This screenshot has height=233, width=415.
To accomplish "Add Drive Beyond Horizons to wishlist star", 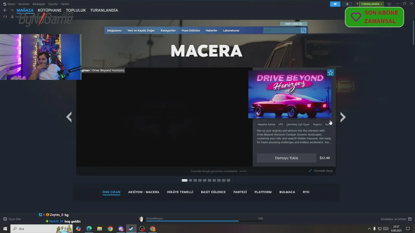I will pyautogui.click(x=330, y=73).
